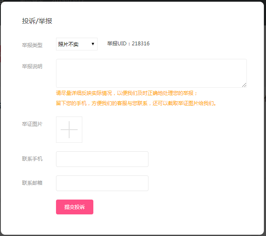Click the 投诉/举报 dialog title
Viewport: 266px width, 236px height.
pyautogui.click(x=37, y=21)
